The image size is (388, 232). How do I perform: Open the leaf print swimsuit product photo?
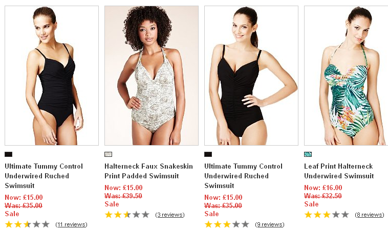(346, 76)
